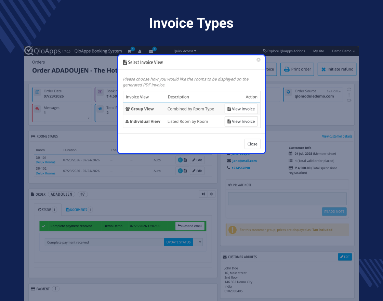Close the Select Invoice View dialog with X
Screen dimensions: 383x301
coord(259,60)
